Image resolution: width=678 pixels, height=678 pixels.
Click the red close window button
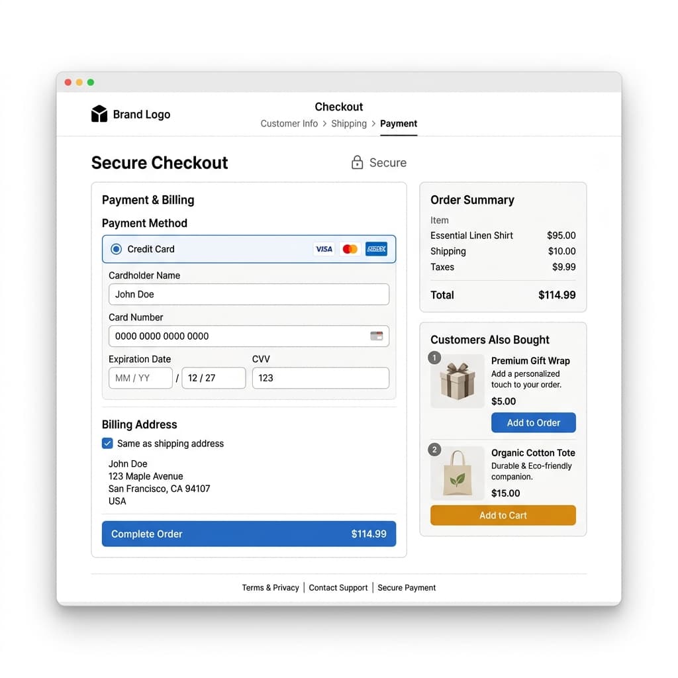click(x=68, y=82)
